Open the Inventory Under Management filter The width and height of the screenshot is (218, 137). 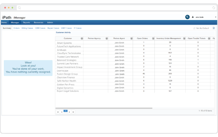click(184, 39)
